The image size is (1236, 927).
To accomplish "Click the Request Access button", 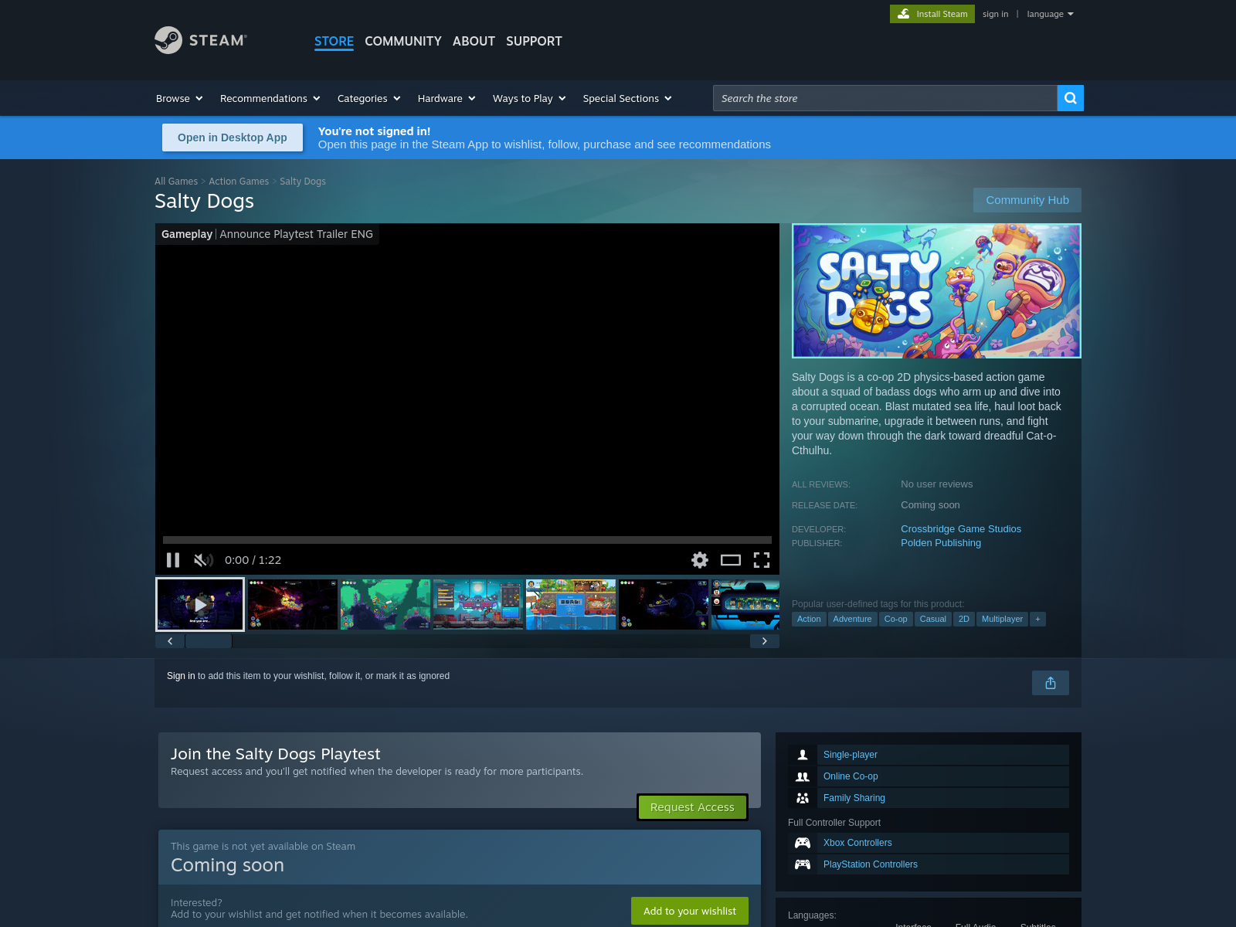I will click(692, 807).
